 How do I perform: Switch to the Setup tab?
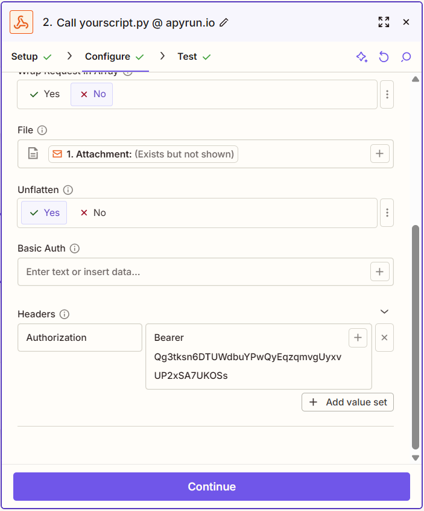(24, 56)
